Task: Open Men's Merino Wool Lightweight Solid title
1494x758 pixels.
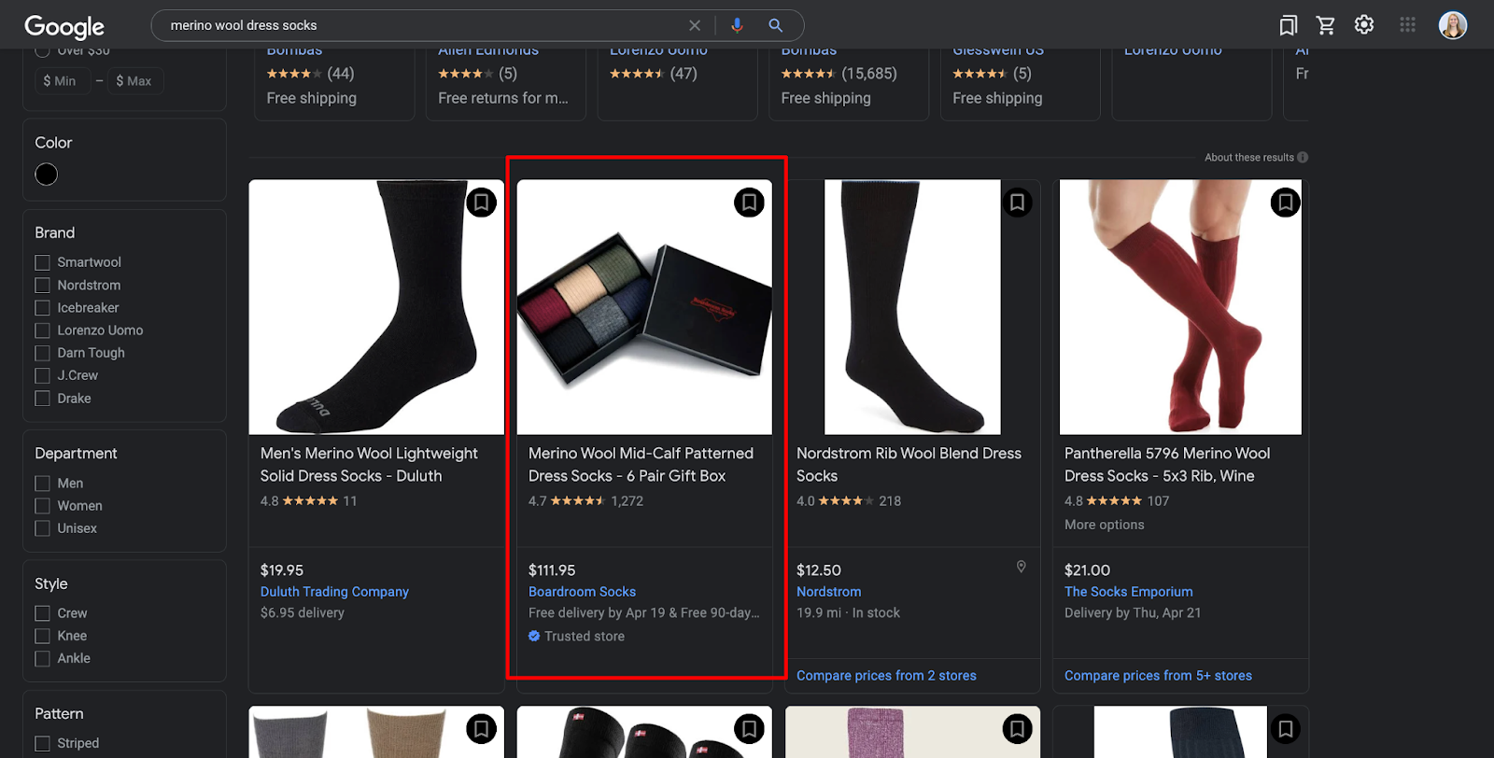Action: tap(369, 465)
